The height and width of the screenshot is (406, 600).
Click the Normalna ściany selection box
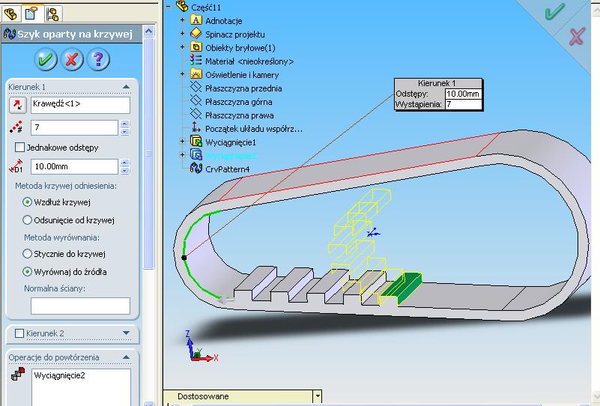pos(80,306)
